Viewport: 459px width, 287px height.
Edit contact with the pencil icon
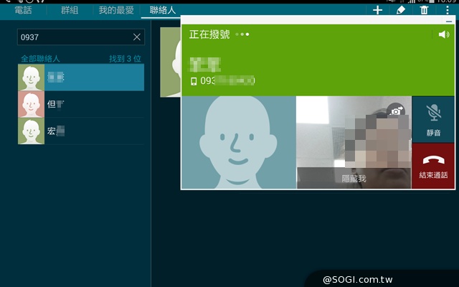coord(401,10)
